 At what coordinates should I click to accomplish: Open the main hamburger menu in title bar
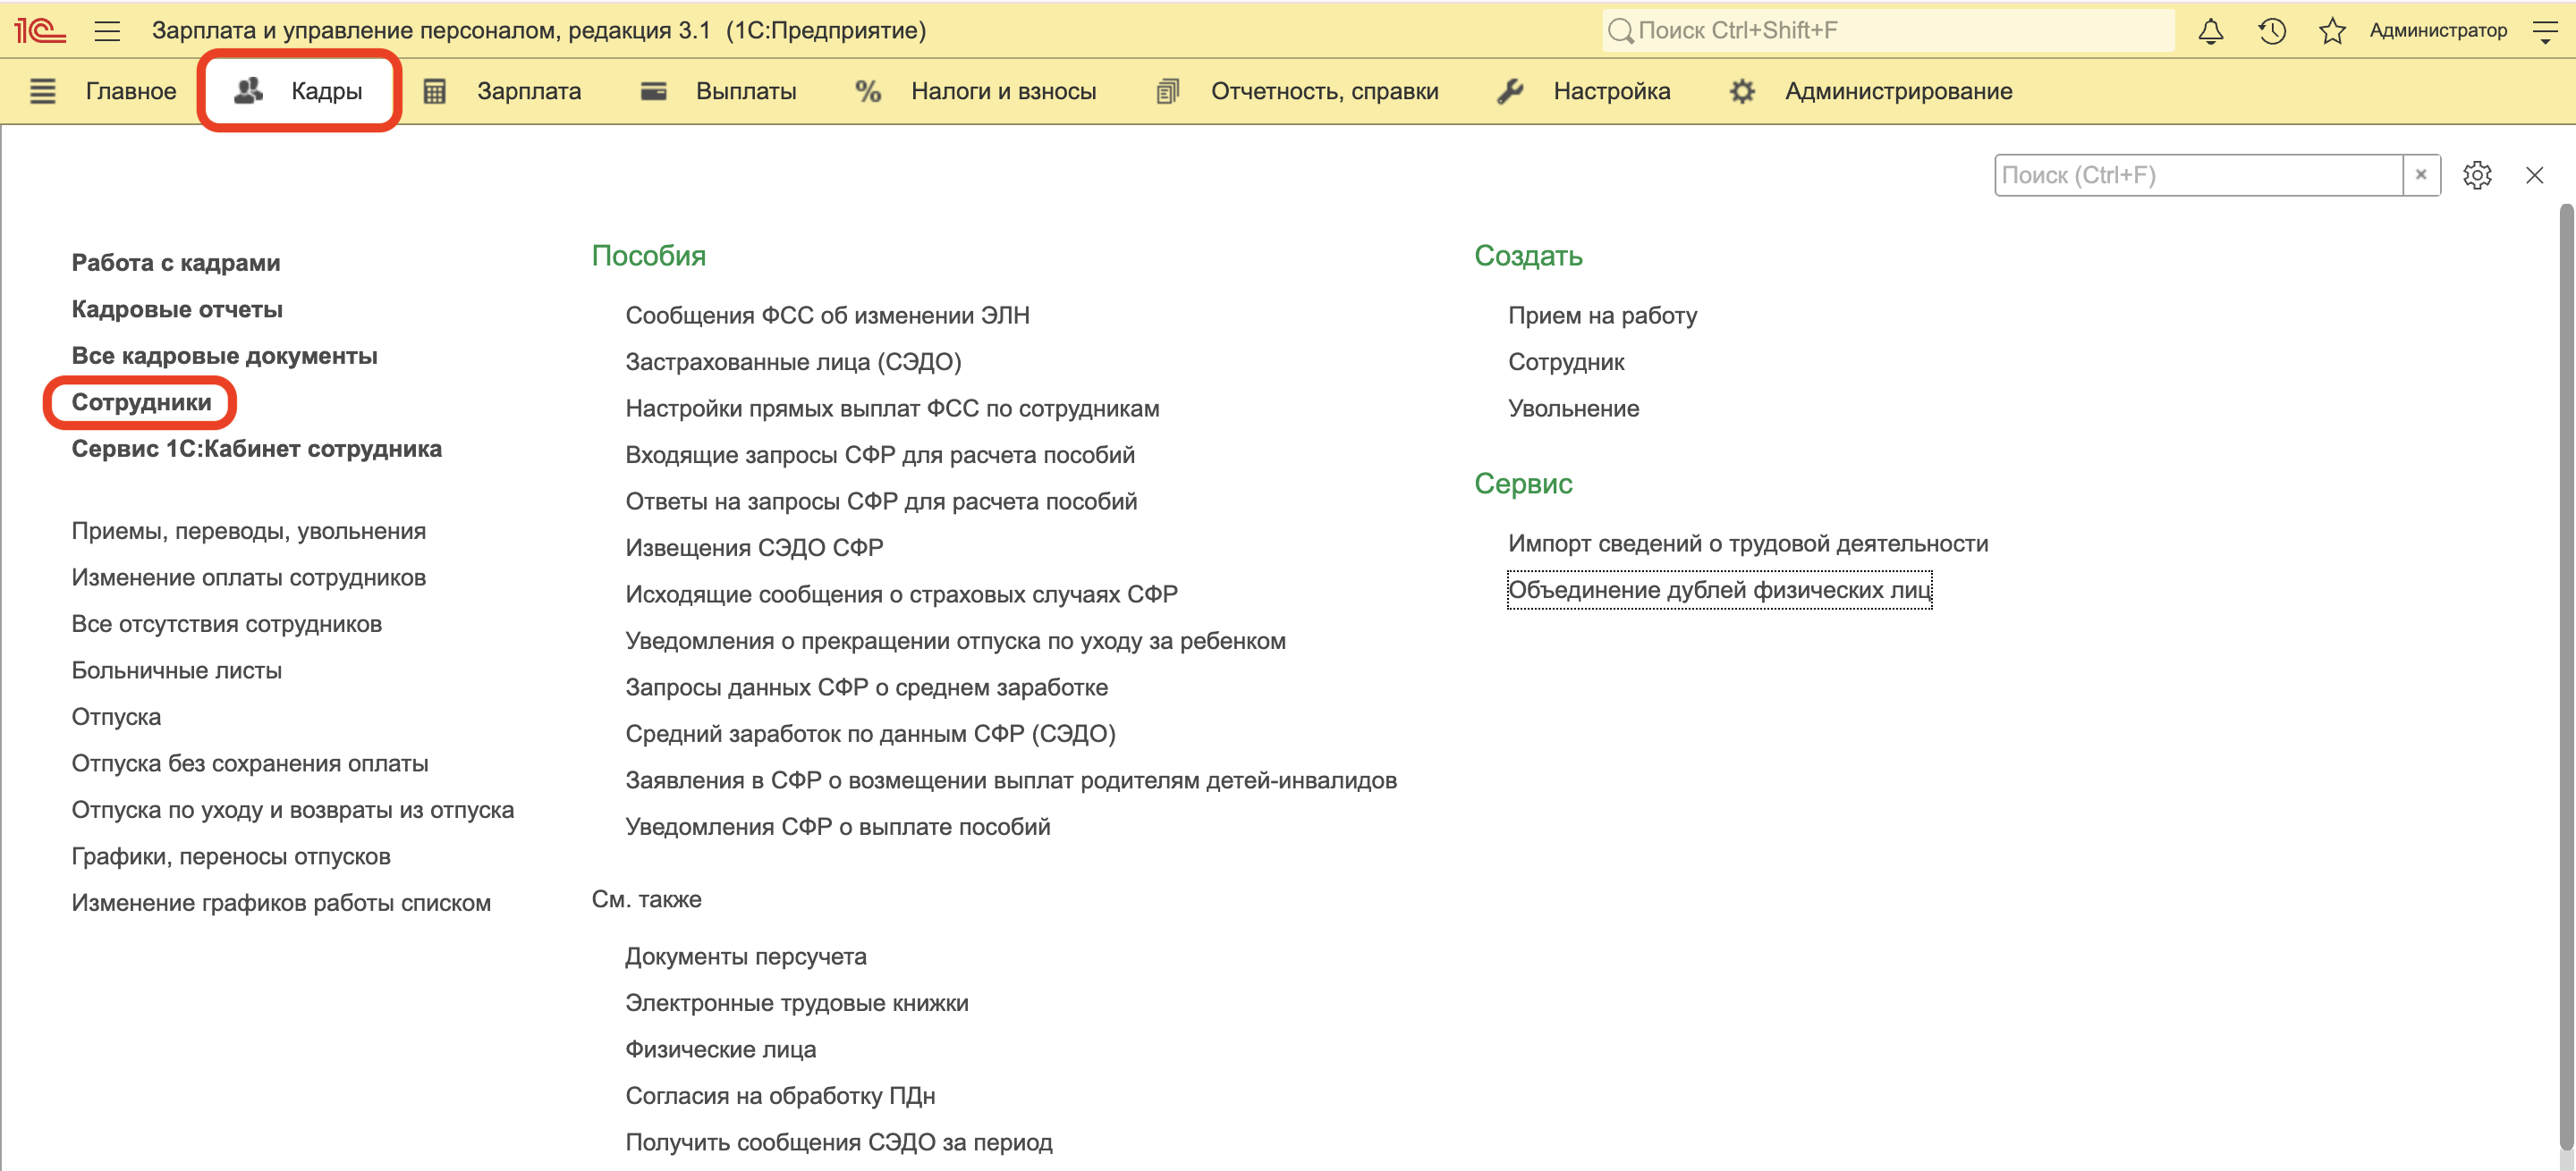click(107, 31)
